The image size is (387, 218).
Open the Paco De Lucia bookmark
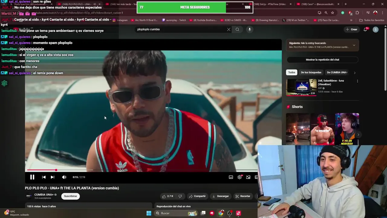(326, 20)
